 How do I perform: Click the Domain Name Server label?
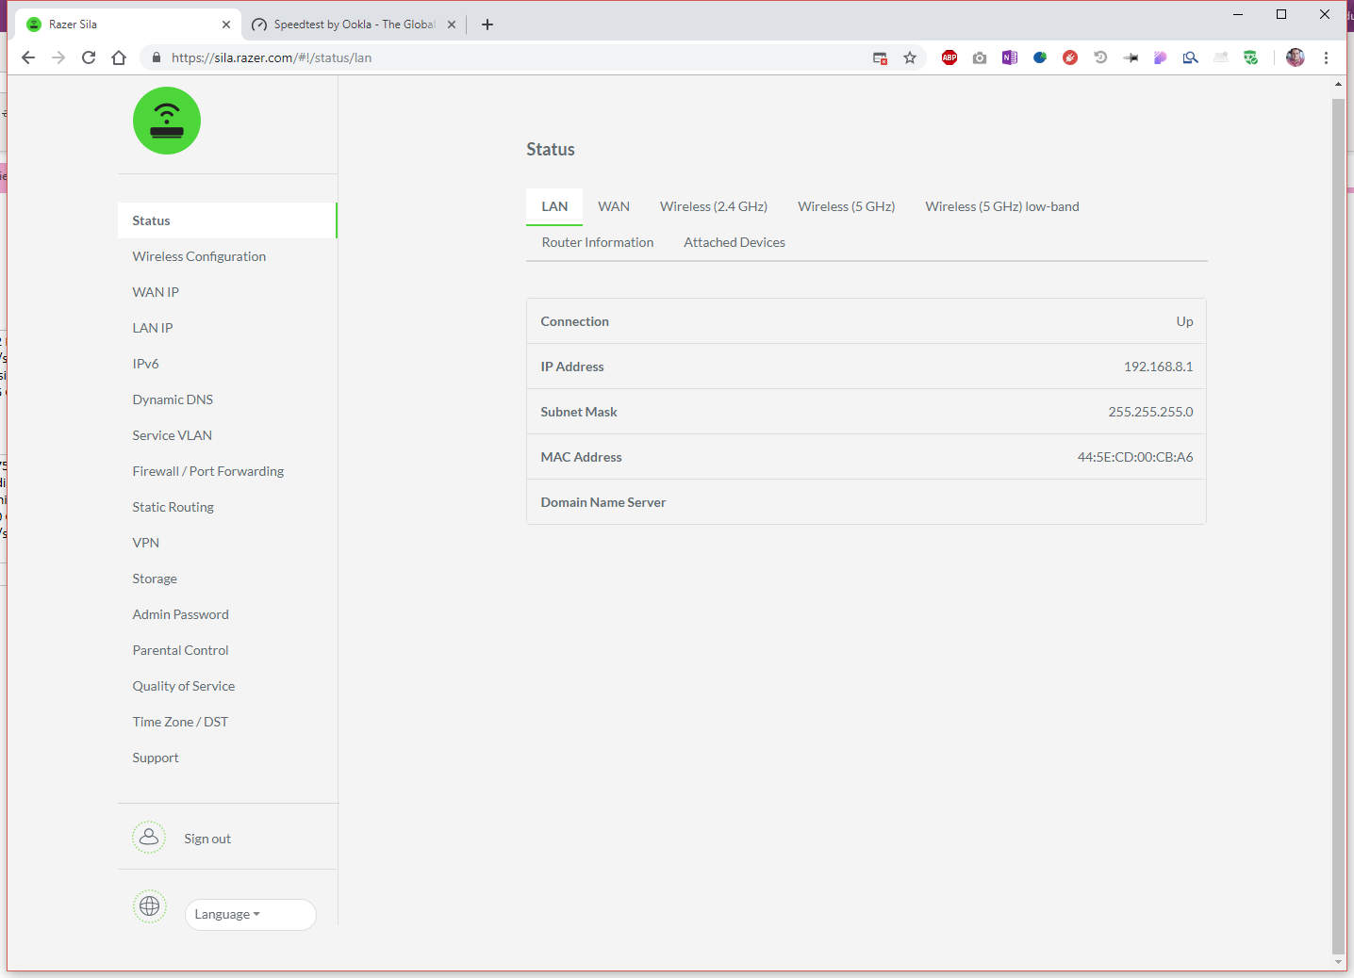tap(603, 502)
